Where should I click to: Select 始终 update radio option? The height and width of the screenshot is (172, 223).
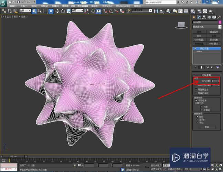coord(197,117)
